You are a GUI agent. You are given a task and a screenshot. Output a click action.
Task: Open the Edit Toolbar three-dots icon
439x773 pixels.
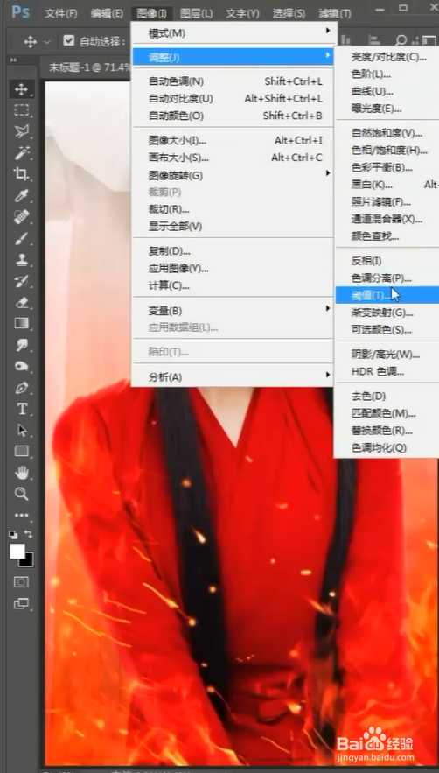click(x=21, y=515)
